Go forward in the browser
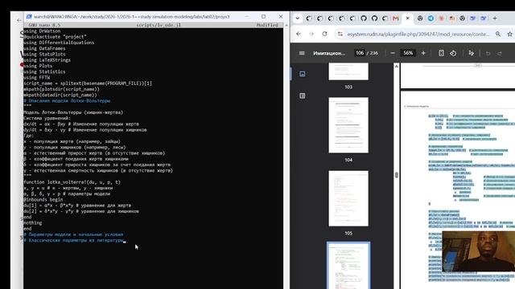515x289 pixels. click(x=311, y=34)
